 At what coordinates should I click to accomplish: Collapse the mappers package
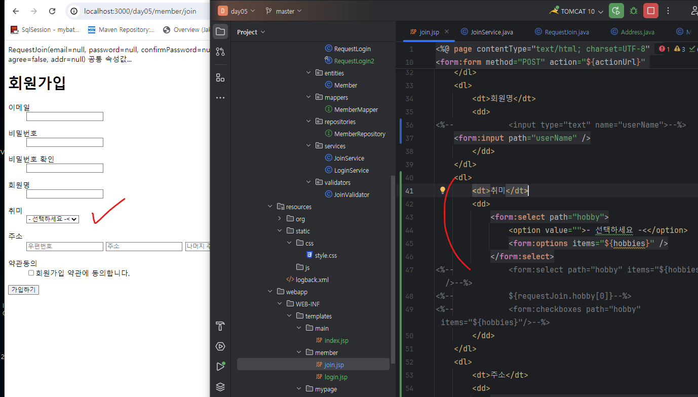[x=309, y=97]
